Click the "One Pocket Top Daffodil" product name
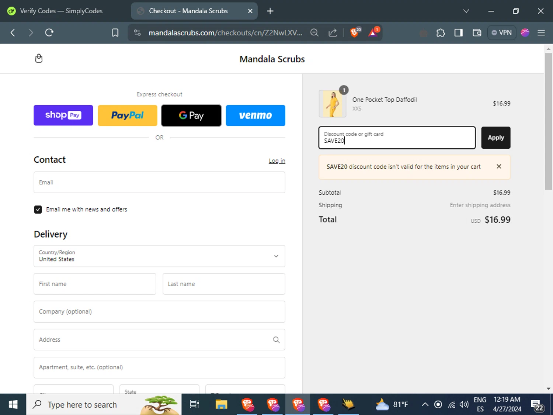 [385, 100]
